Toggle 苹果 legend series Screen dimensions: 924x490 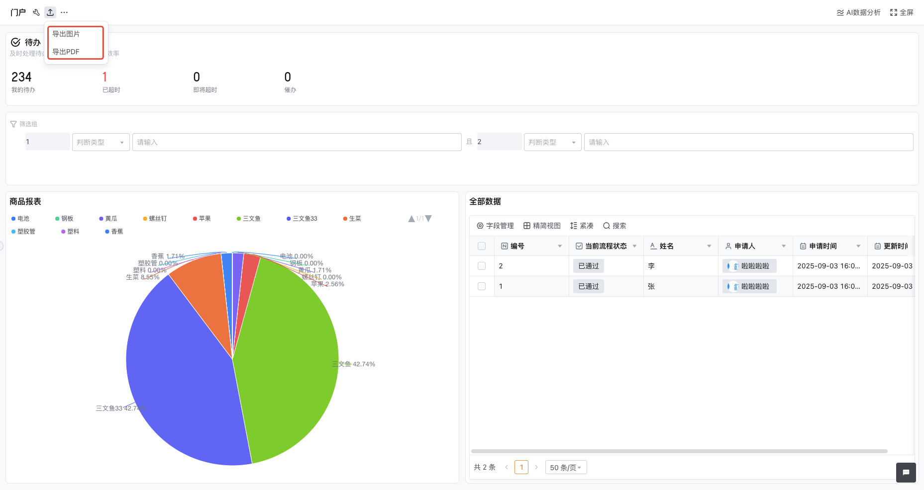pyautogui.click(x=202, y=219)
